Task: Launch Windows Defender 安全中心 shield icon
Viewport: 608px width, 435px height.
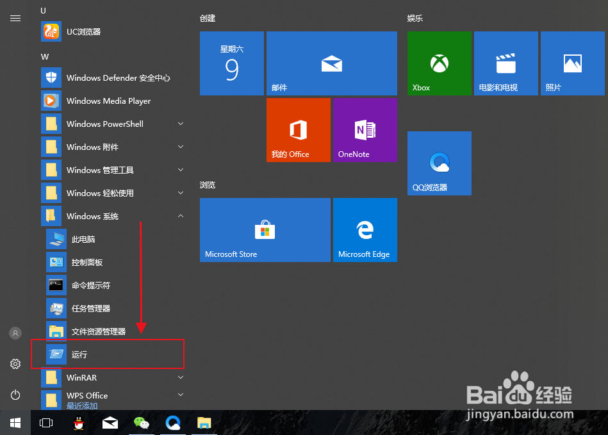Action: tap(51, 78)
